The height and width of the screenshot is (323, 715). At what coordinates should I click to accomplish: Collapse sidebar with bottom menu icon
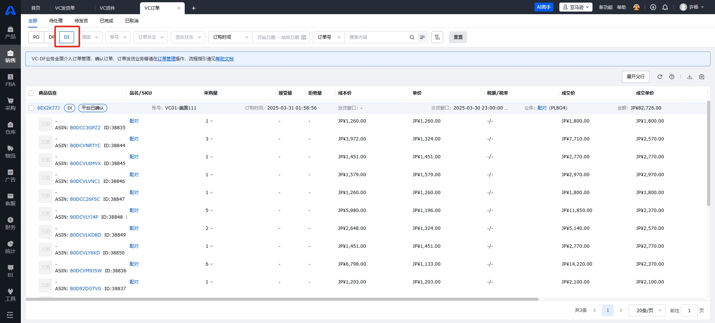tap(10, 315)
